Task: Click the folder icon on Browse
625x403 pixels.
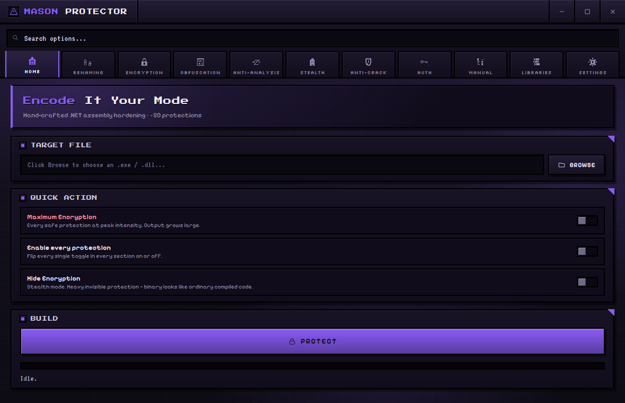Action: click(x=561, y=165)
